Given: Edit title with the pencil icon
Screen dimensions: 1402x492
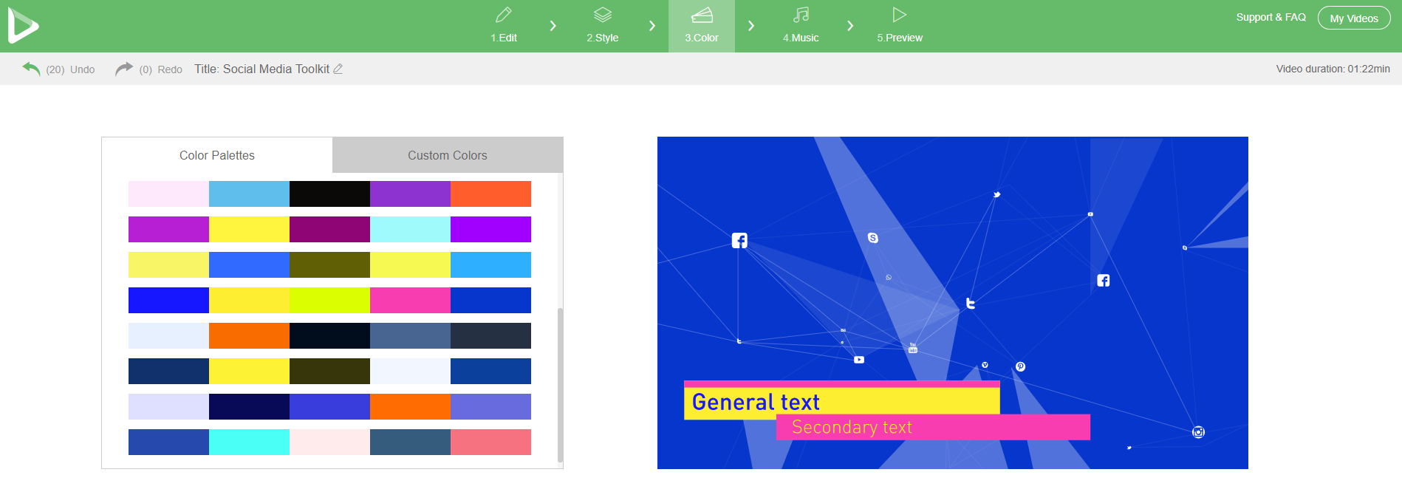Looking at the screenshot, I should tap(338, 69).
